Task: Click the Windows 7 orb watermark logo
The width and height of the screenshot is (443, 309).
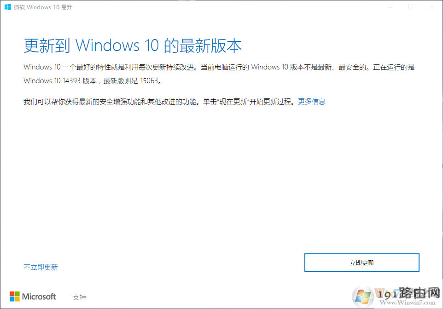Action: point(362,297)
